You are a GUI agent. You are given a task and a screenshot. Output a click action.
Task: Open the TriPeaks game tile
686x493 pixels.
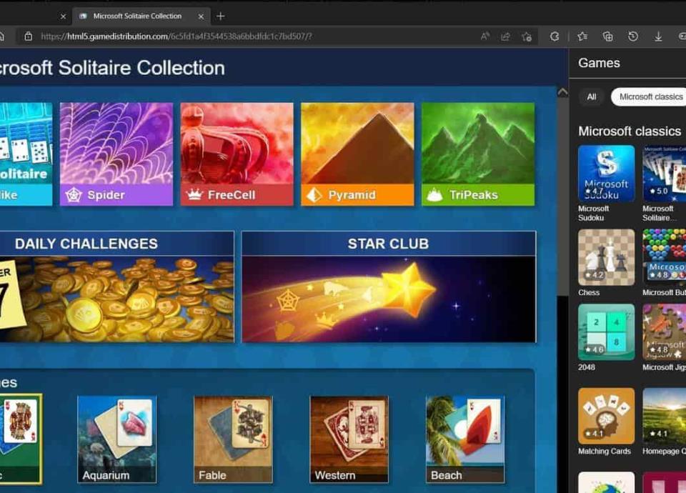[477, 154]
